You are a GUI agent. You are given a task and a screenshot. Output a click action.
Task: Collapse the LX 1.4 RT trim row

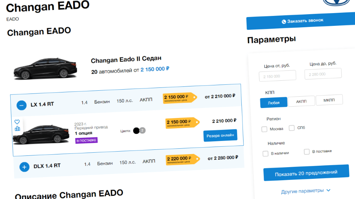coord(22,105)
